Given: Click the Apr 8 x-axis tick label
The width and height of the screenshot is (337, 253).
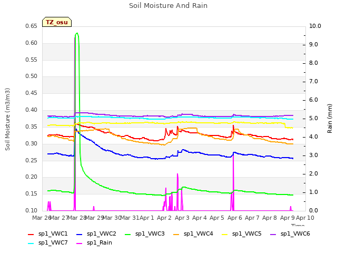Looking at the screenshot, I should pyautogui.click(x=270, y=218).
